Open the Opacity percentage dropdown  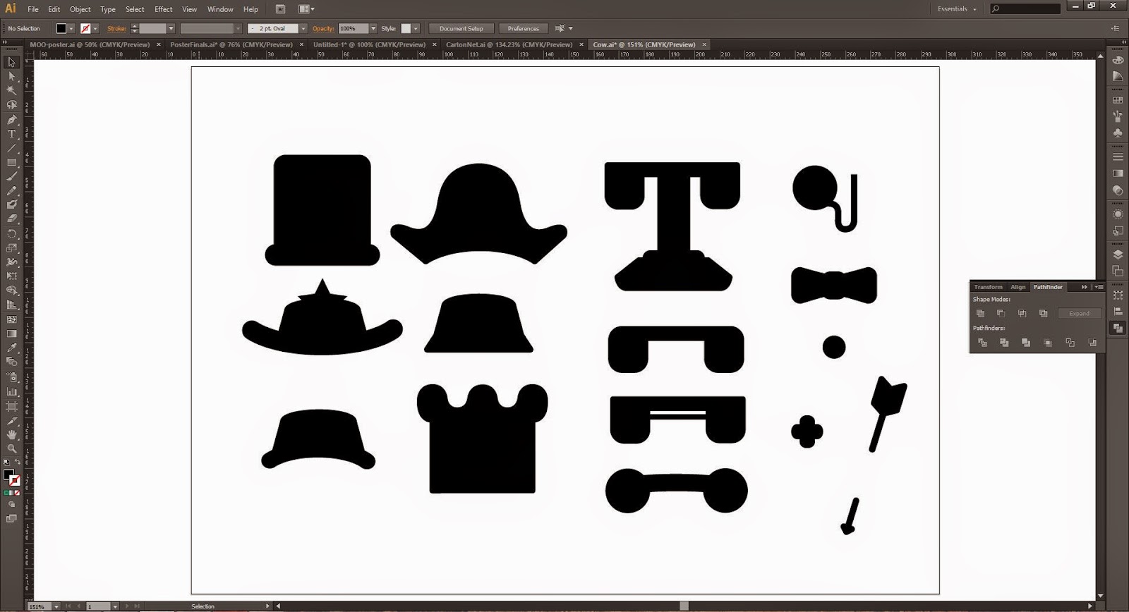[x=373, y=28]
